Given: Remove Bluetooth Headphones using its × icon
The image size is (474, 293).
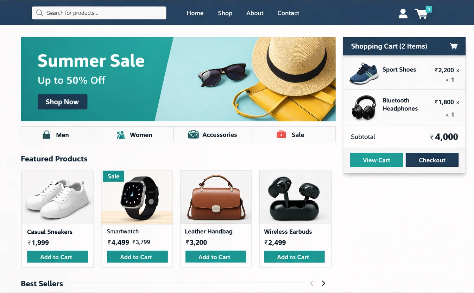Looking at the screenshot, I should 457,102.
